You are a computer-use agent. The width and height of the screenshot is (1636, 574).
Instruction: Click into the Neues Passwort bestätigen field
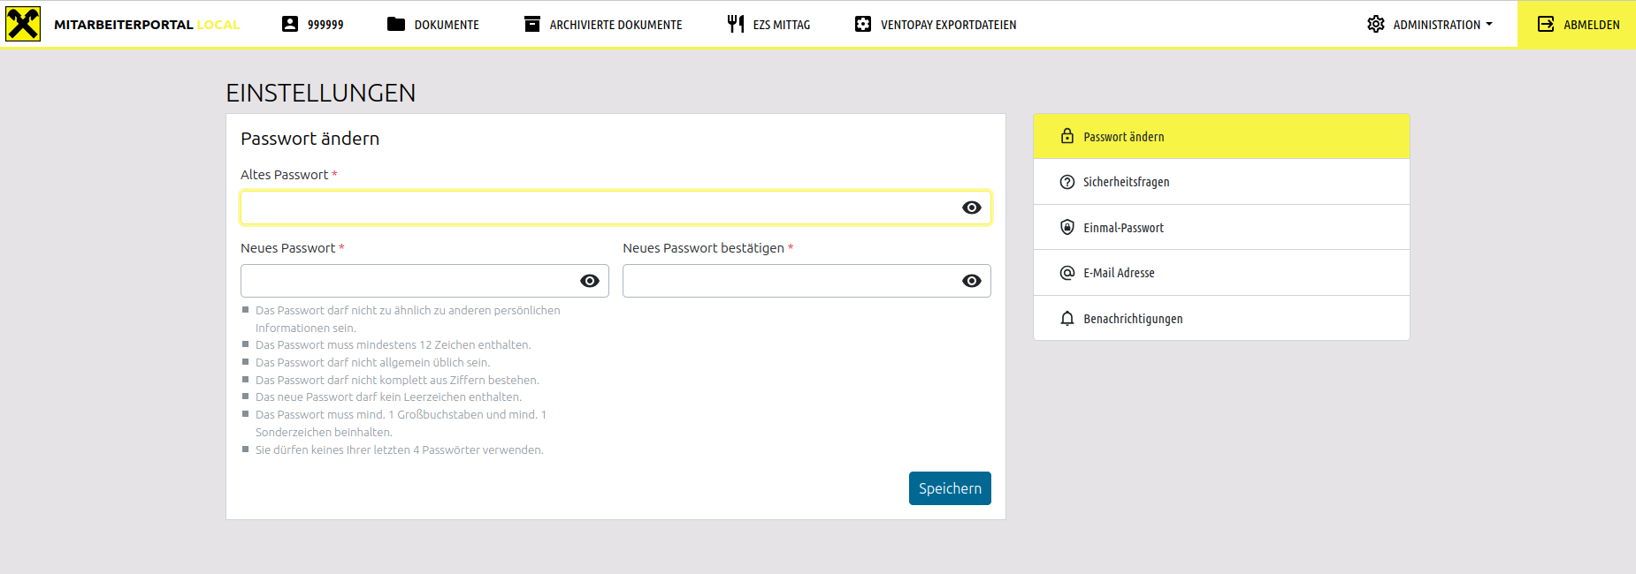789,281
